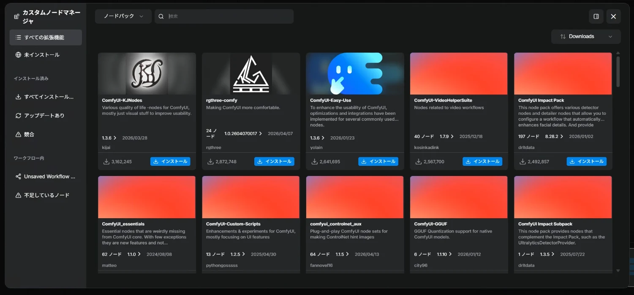Viewport: 634px width, 295px height.
Task: Click the list icon beside すべての拡張機能
Action: tap(18, 38)
